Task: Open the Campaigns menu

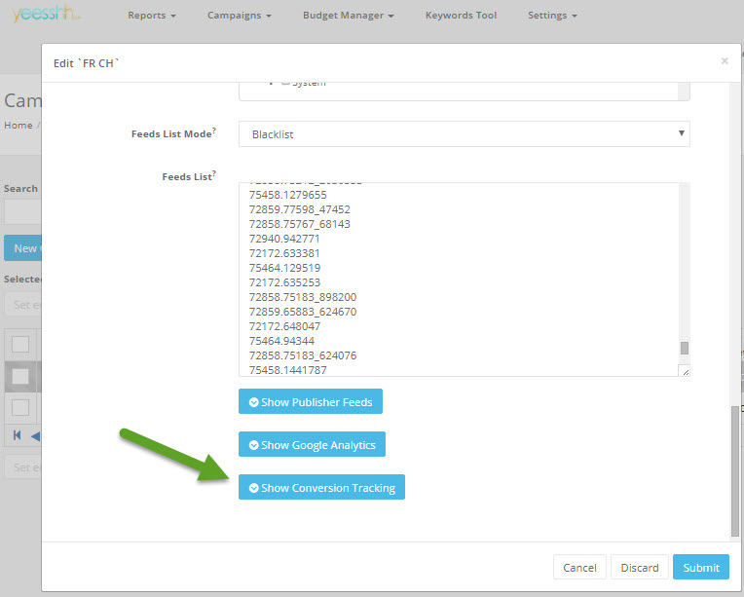Action: [240, 16]
